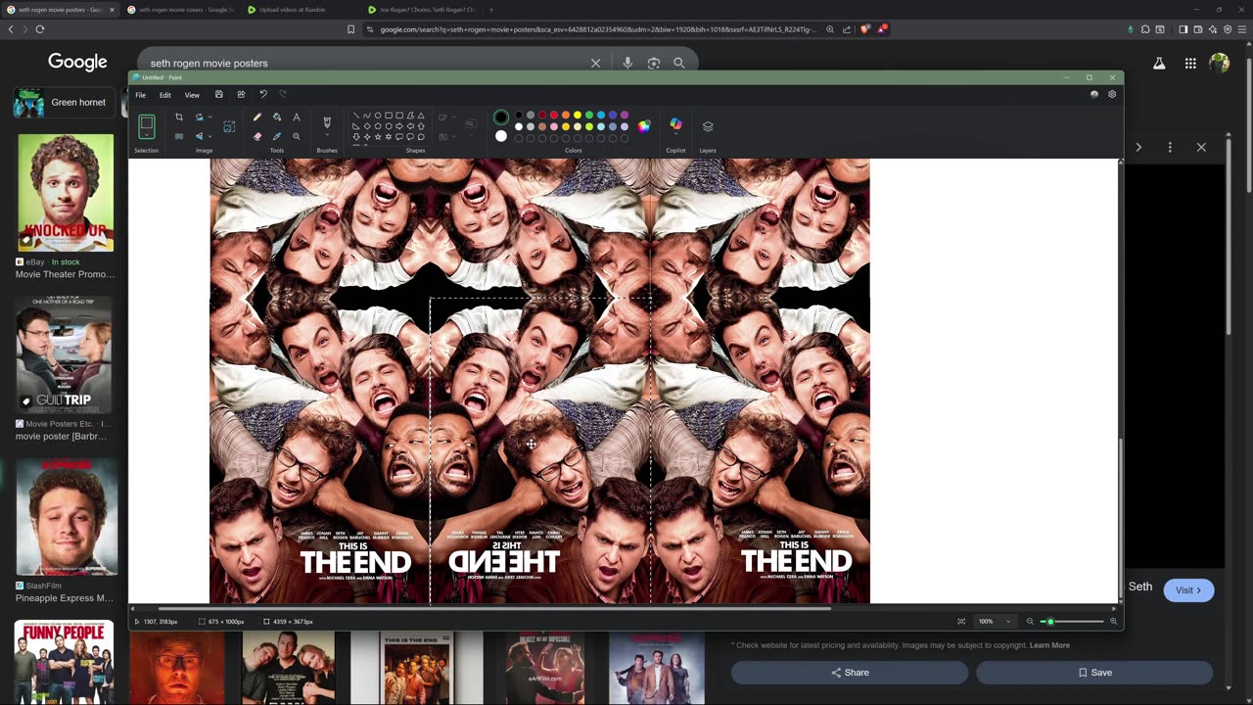Screen dimensions: 1253x705
Task: Open Paint settings gear
Action: tap(1112, 95)
